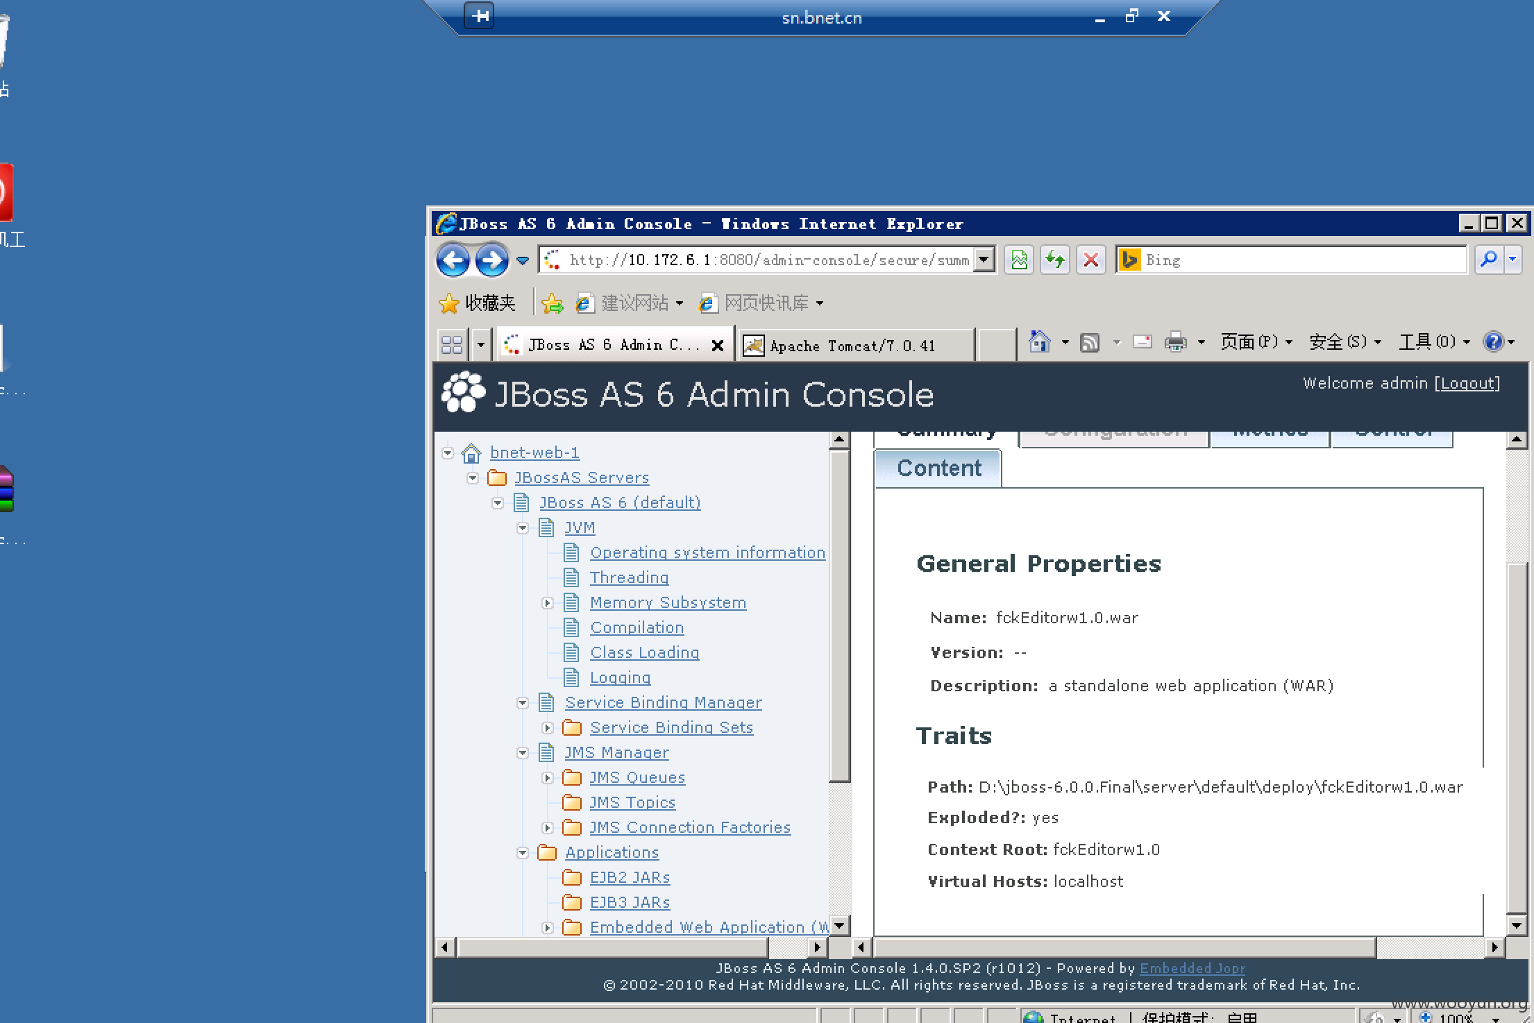
Task: Click the red Stop loading icon
Action: (x=1090, y=260)
